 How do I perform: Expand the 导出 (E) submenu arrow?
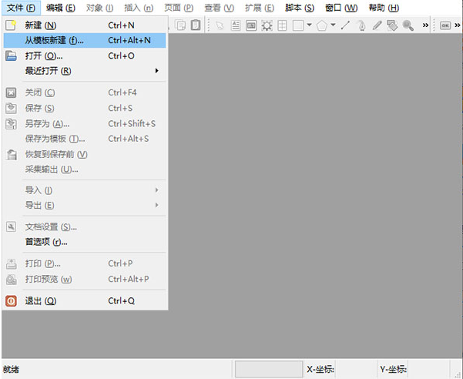click(x=157, y=205)
